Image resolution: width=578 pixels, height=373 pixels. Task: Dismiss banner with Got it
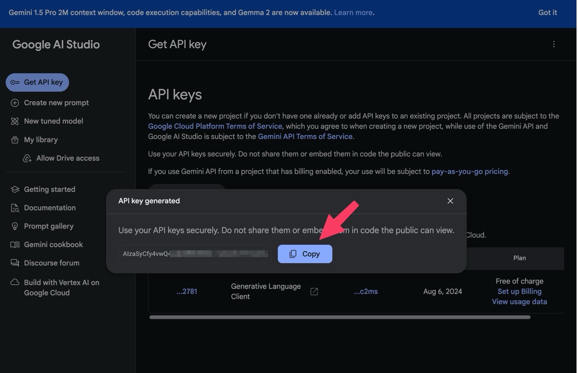(547, 13)
